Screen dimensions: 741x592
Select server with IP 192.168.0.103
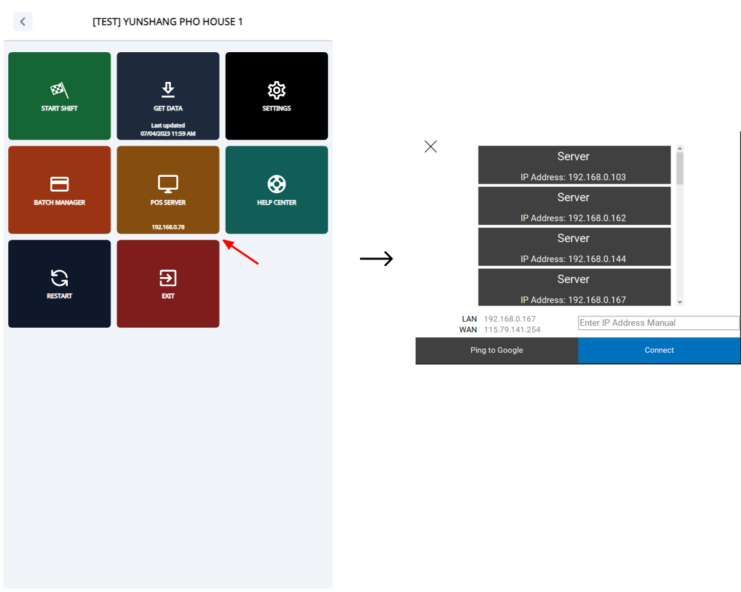click(x=574, y=165)
